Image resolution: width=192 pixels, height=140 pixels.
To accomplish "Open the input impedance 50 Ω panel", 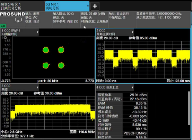I will 67,20.
